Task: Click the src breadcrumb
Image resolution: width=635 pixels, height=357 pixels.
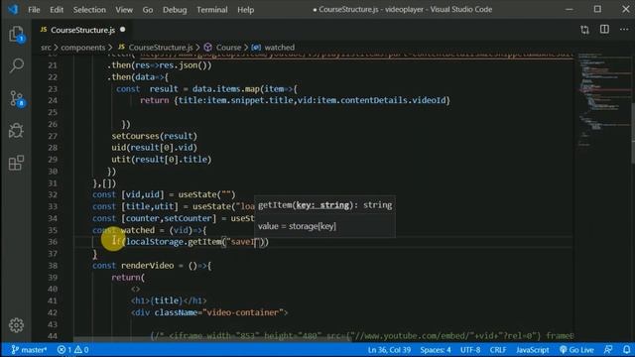Action: (46, 48)
